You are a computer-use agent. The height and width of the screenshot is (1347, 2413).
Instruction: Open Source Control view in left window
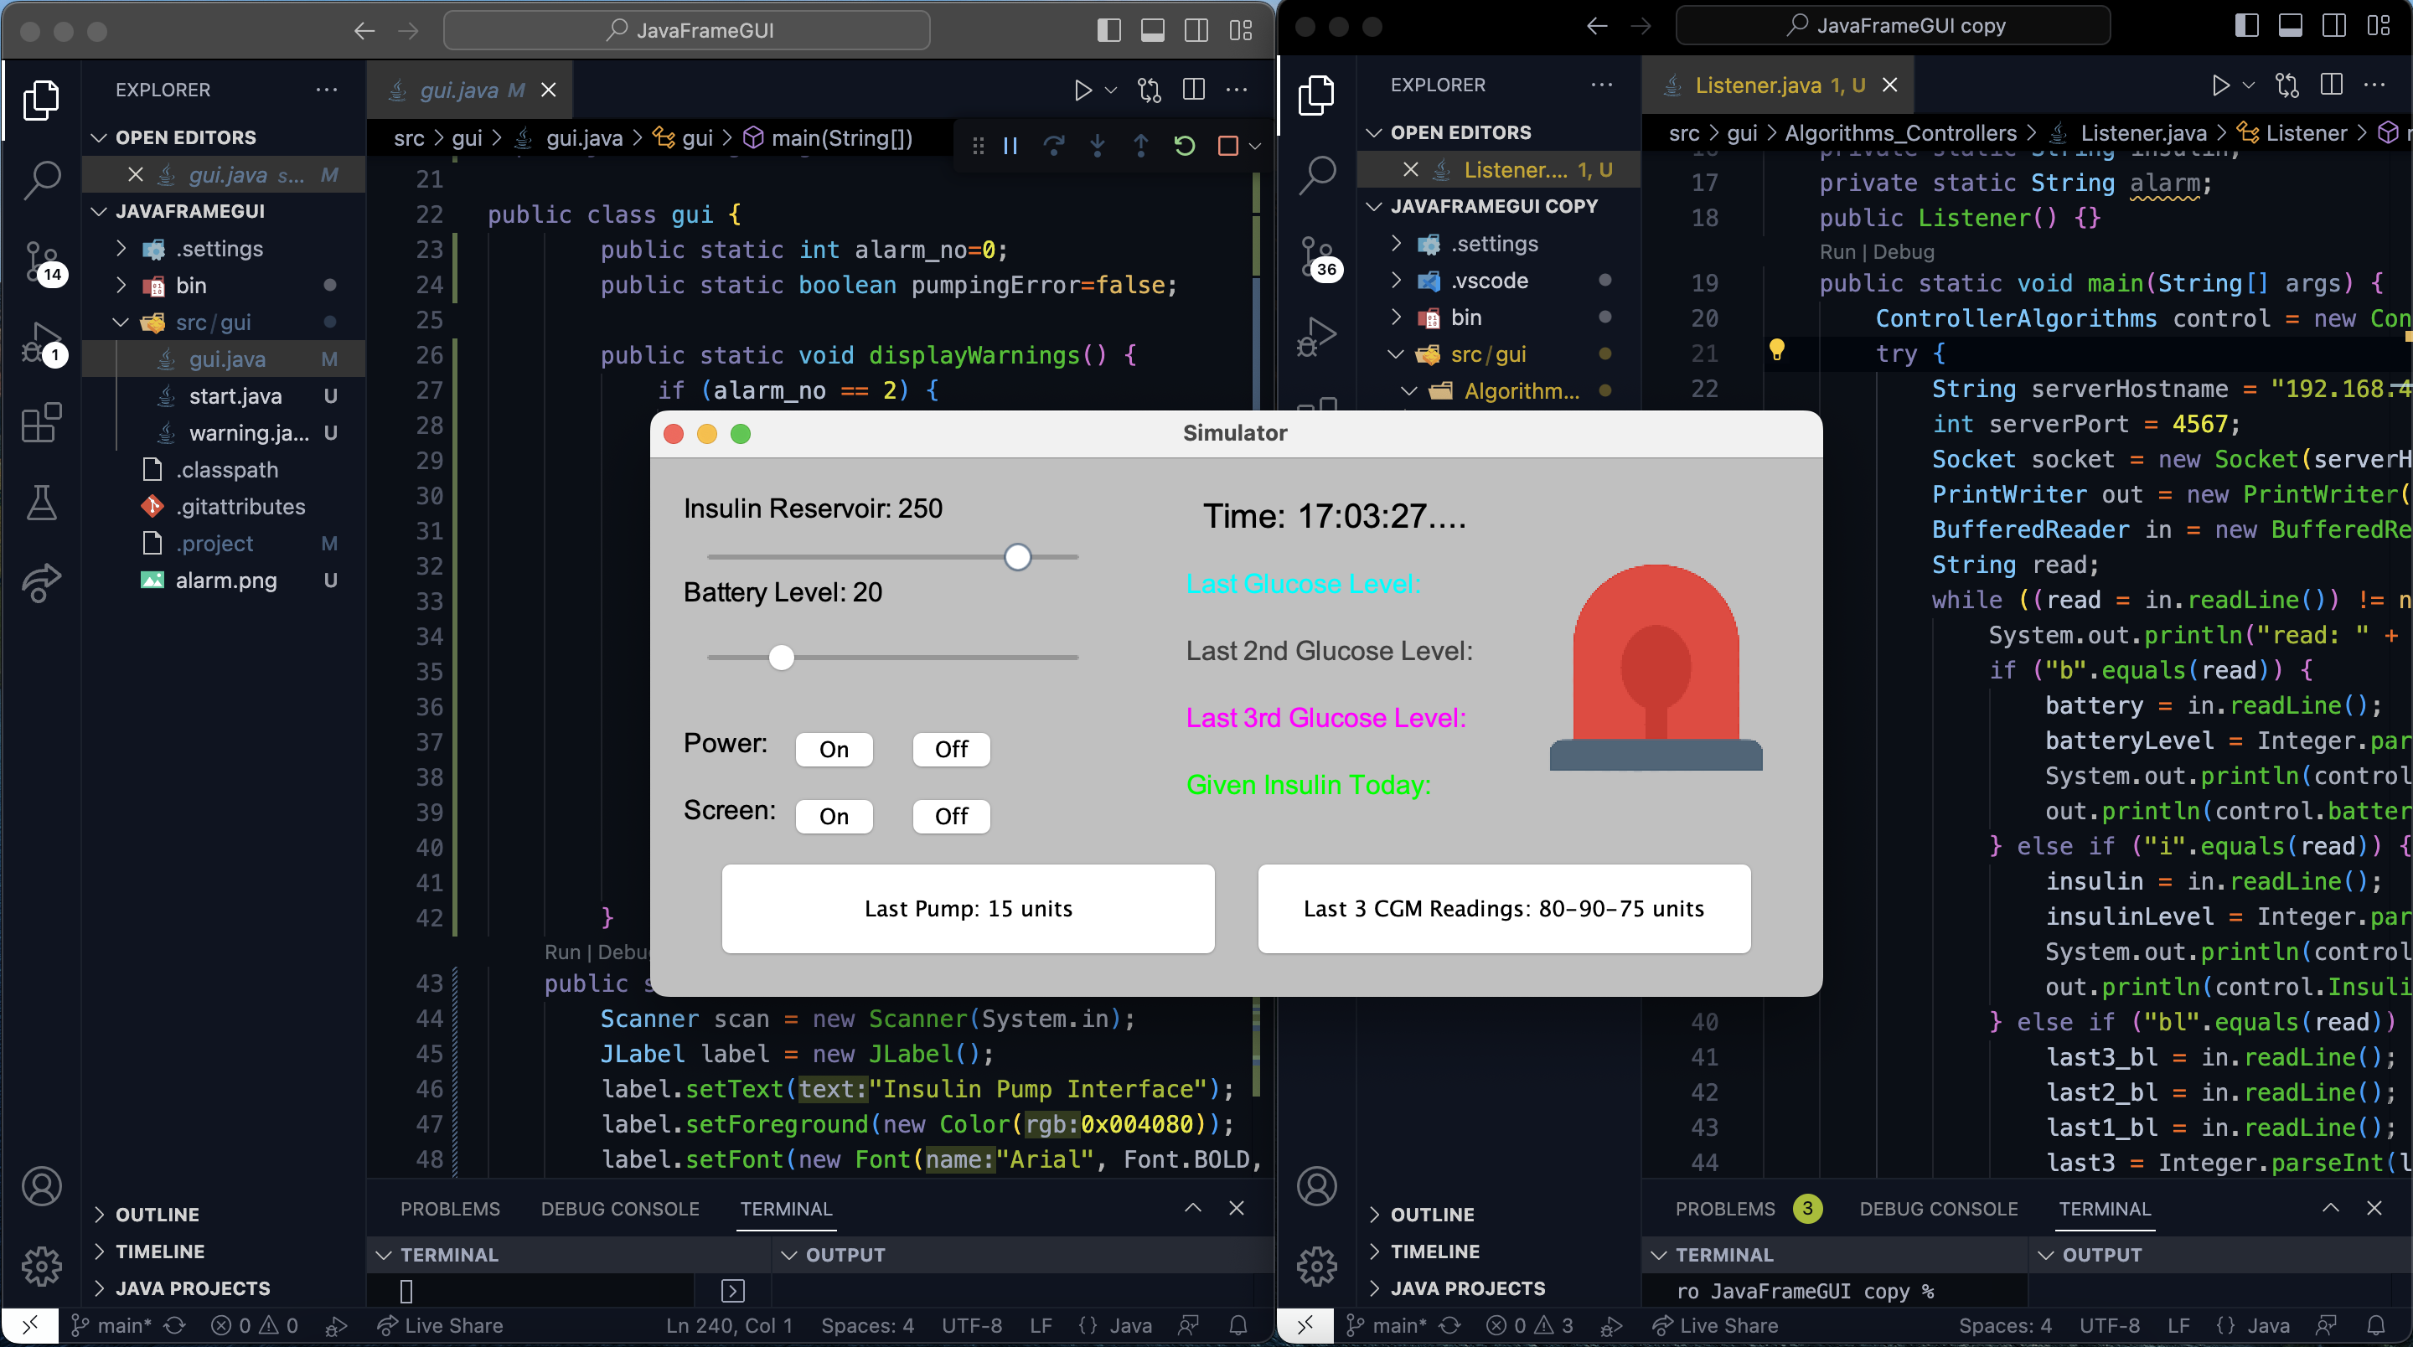(41, 260)
